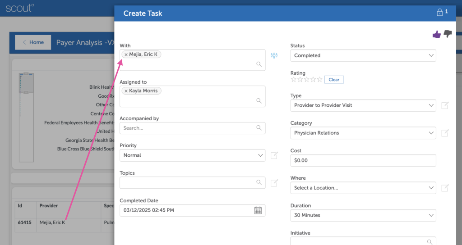Click the Cost input field
Viewport: 462px width, 245px height.
point(363,160)
